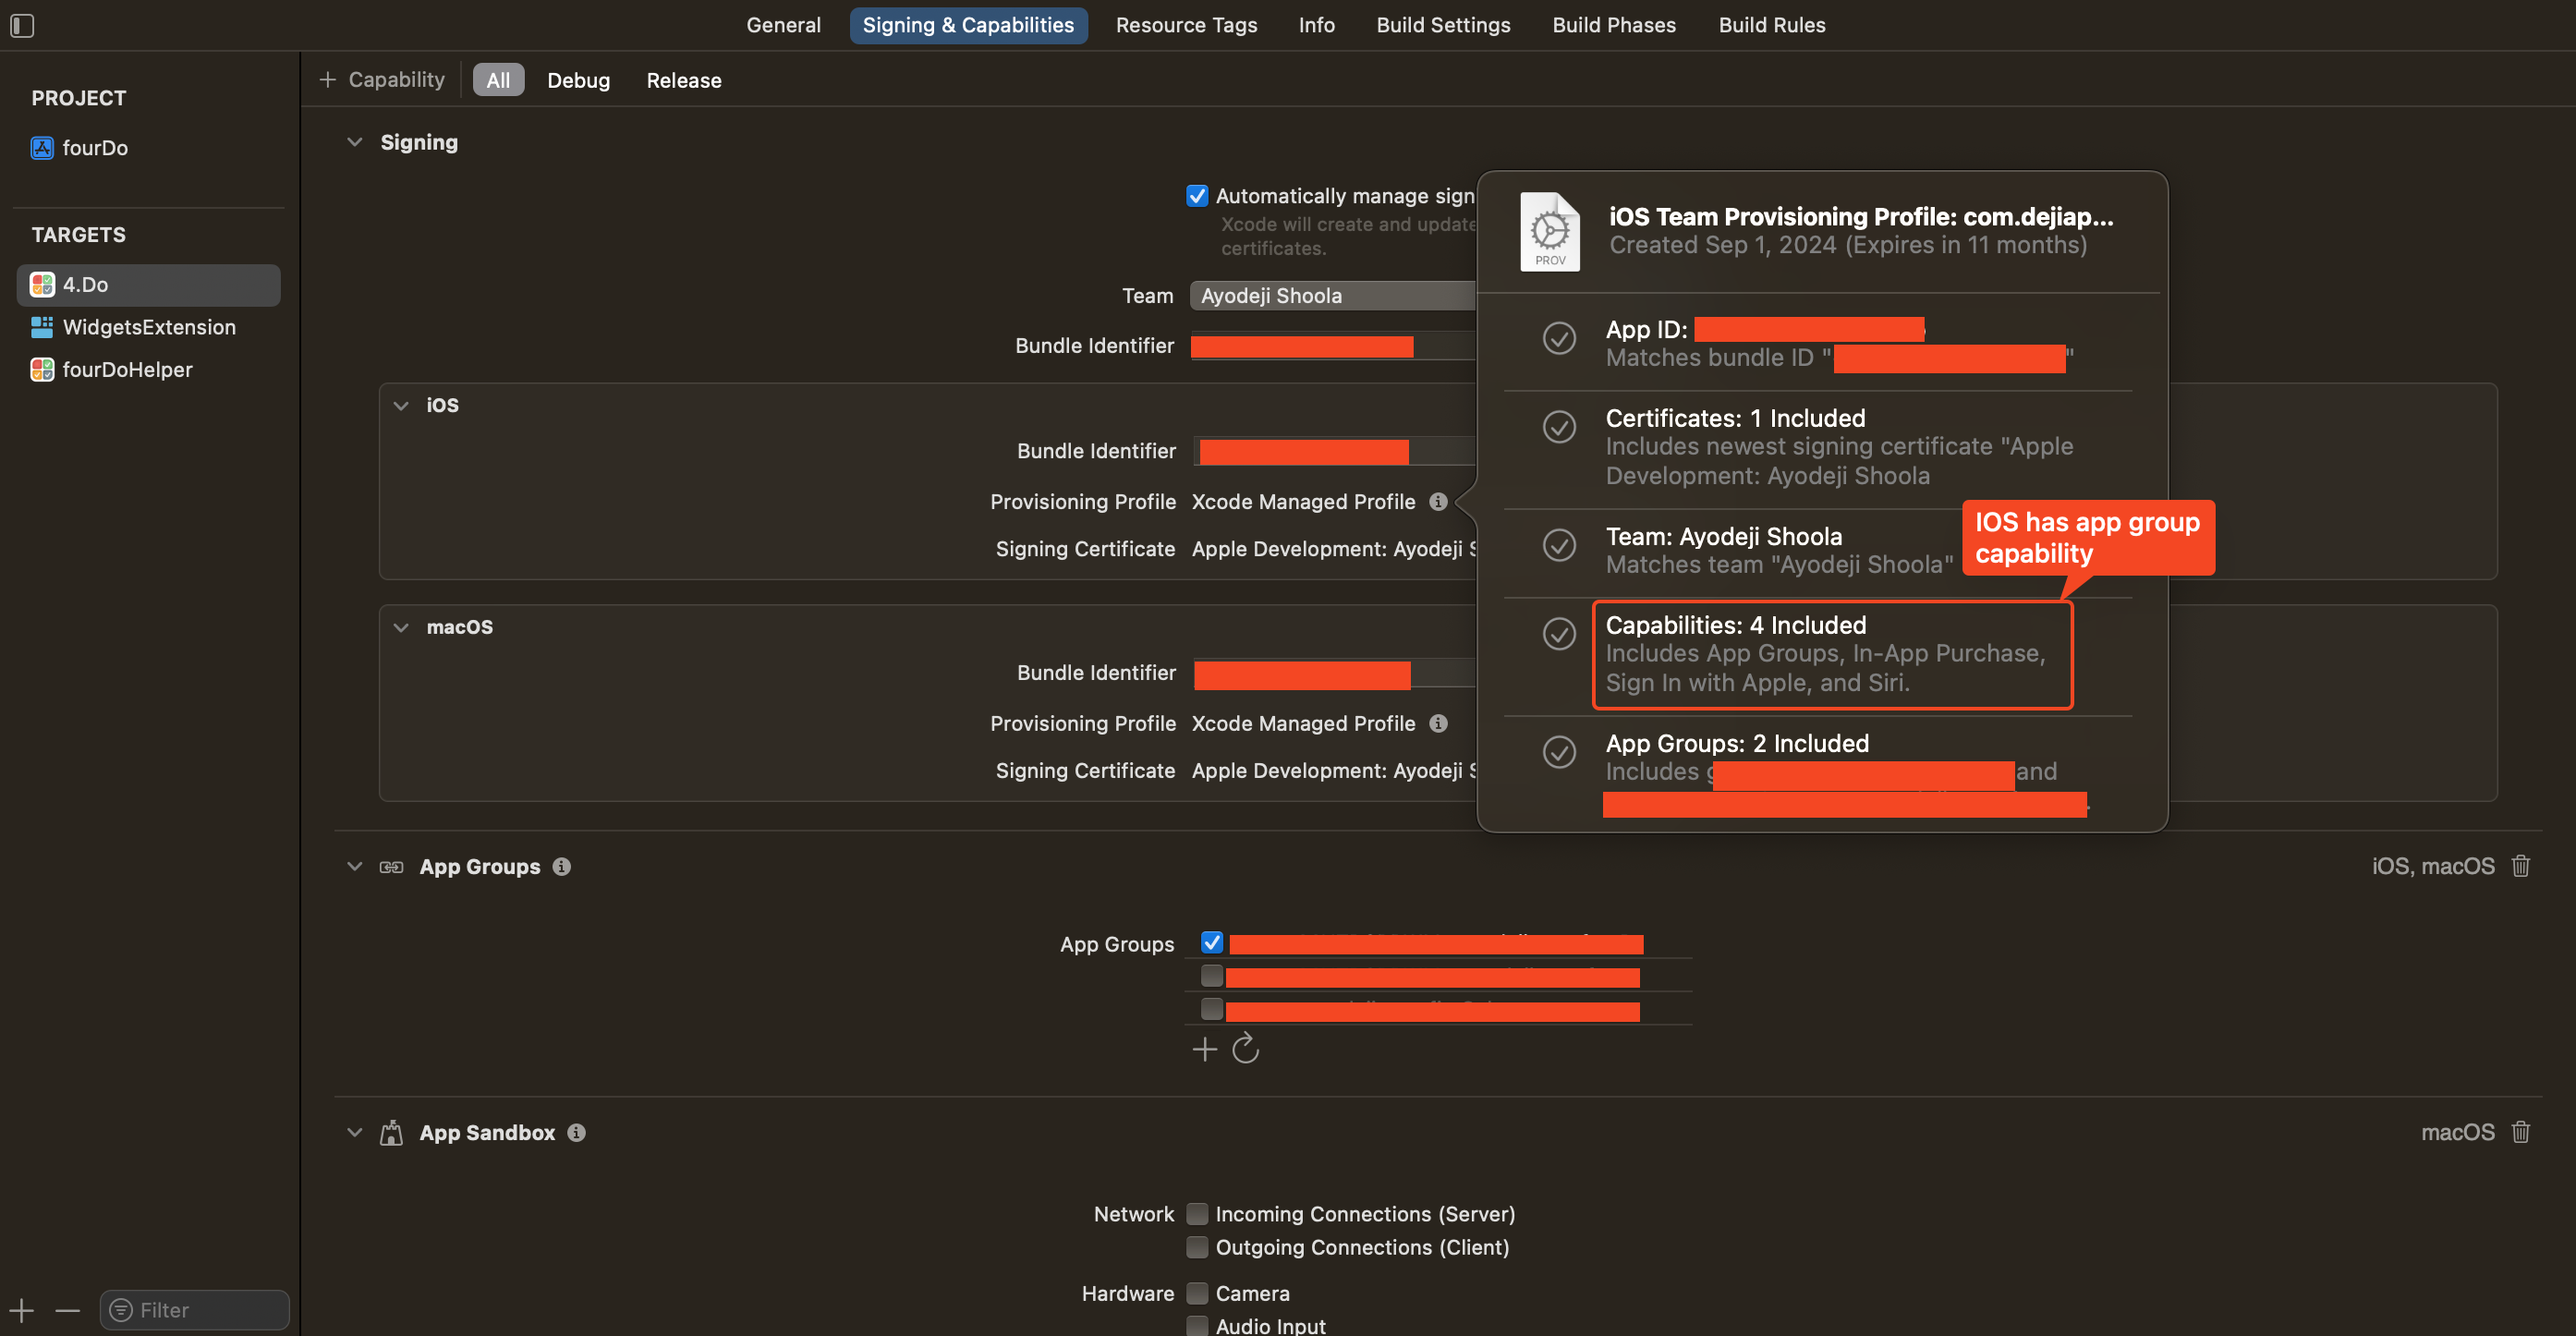
Task: Switch to the Build Rules tab
Action: point(1772,25)
